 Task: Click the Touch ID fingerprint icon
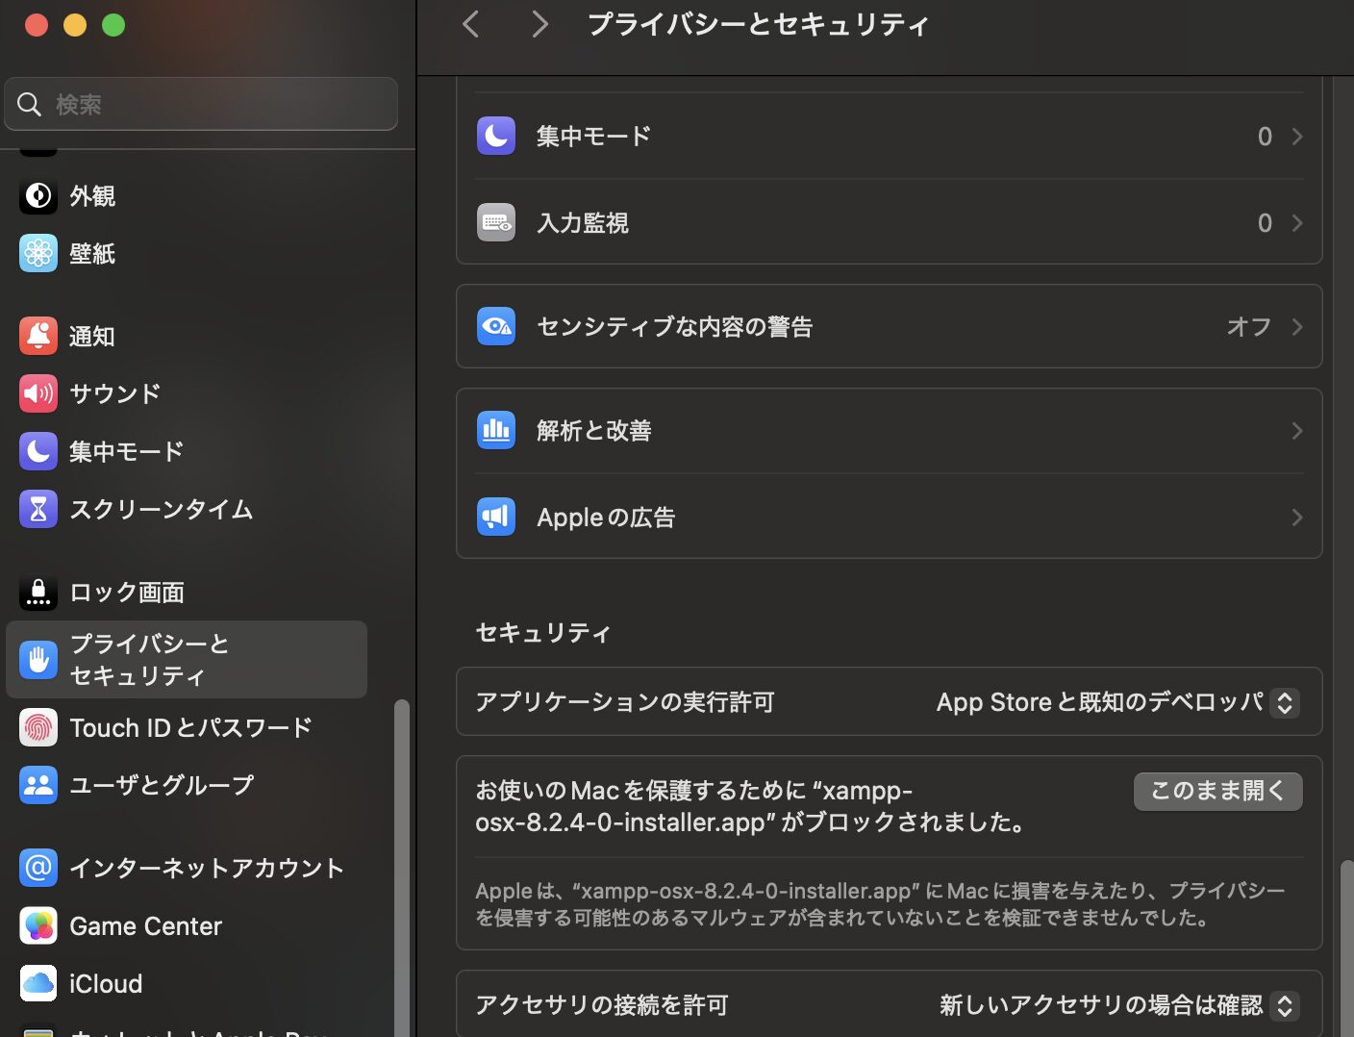tap(38, 727)
